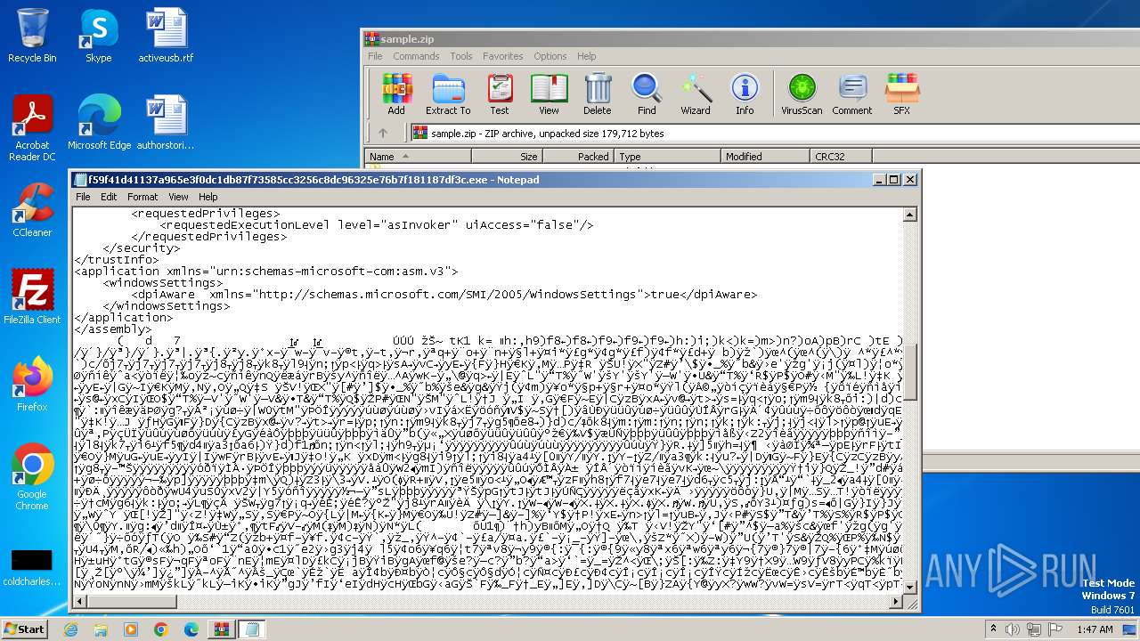Click the Notepad text editing area
The width and height of the screenshot is (1140, 641).
coord(488,402)
